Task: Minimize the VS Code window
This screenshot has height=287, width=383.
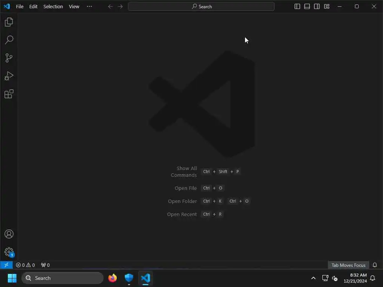Action: click(340, 7)
